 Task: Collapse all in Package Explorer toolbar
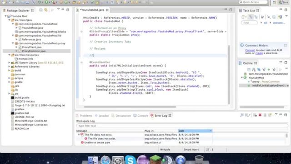pyautogui.click(x=41, y=10)
